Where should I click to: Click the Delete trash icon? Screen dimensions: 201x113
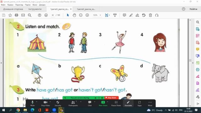[150, 15]
